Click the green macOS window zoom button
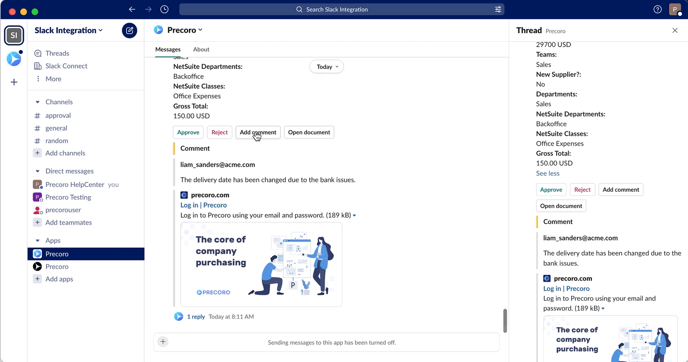 (x=35, y=12)
